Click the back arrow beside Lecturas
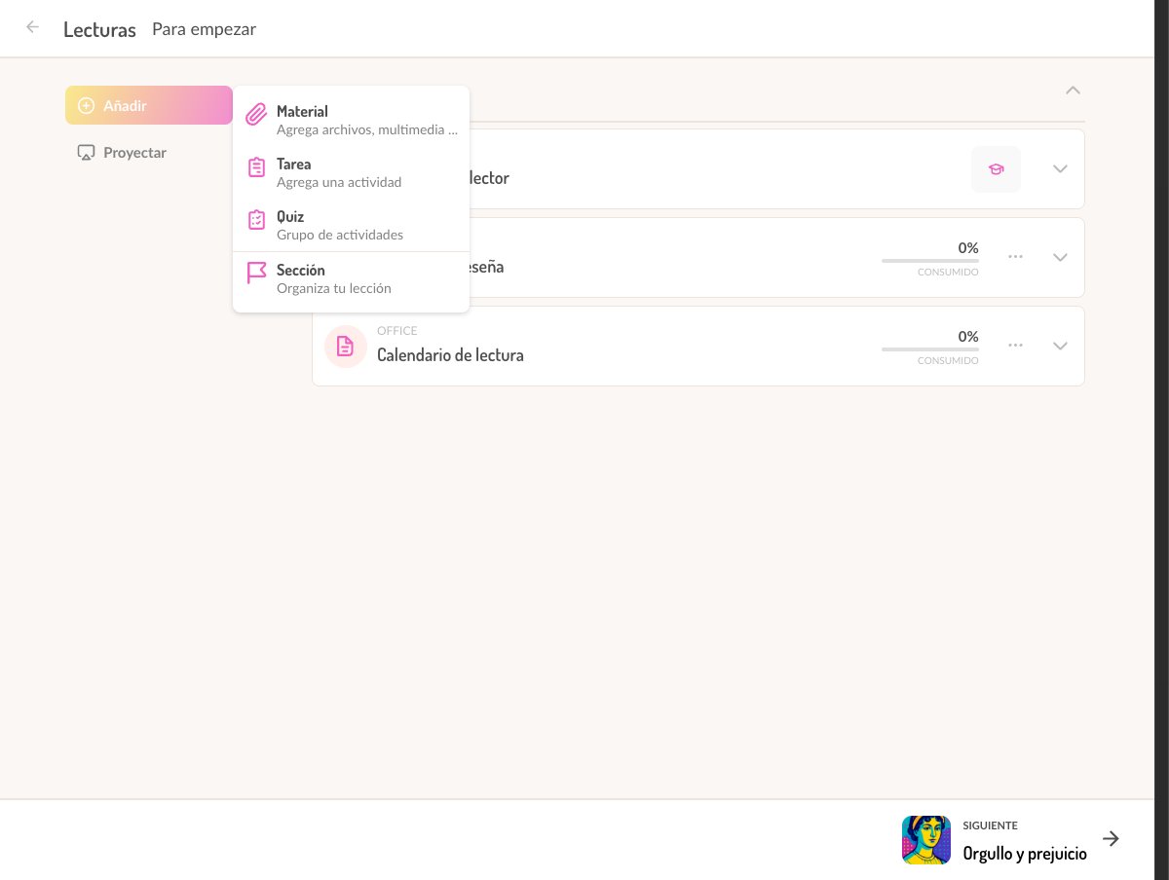This screenshot has height=880, width=1169. [x=33, y=27]
